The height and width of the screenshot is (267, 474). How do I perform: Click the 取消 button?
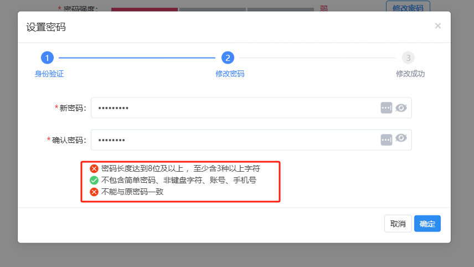398,224
